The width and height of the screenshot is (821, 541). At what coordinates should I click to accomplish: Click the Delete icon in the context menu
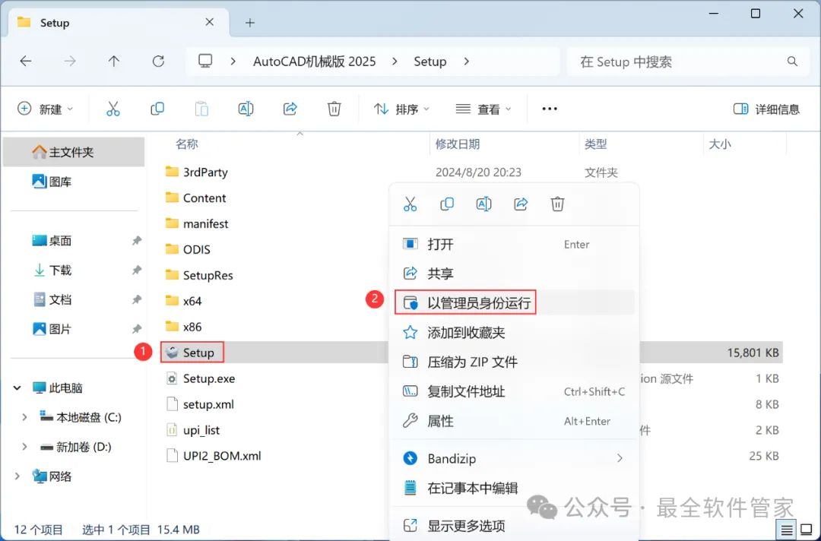[557, 204]
